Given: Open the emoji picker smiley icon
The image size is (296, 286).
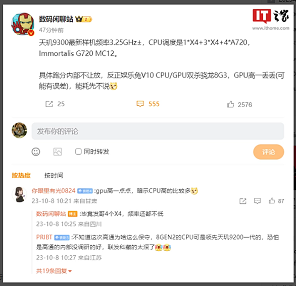Looking at the screenshot, I should coord(36,152).
